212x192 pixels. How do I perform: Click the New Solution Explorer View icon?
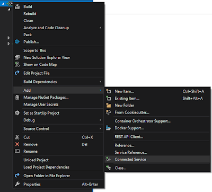coord(17,57)
